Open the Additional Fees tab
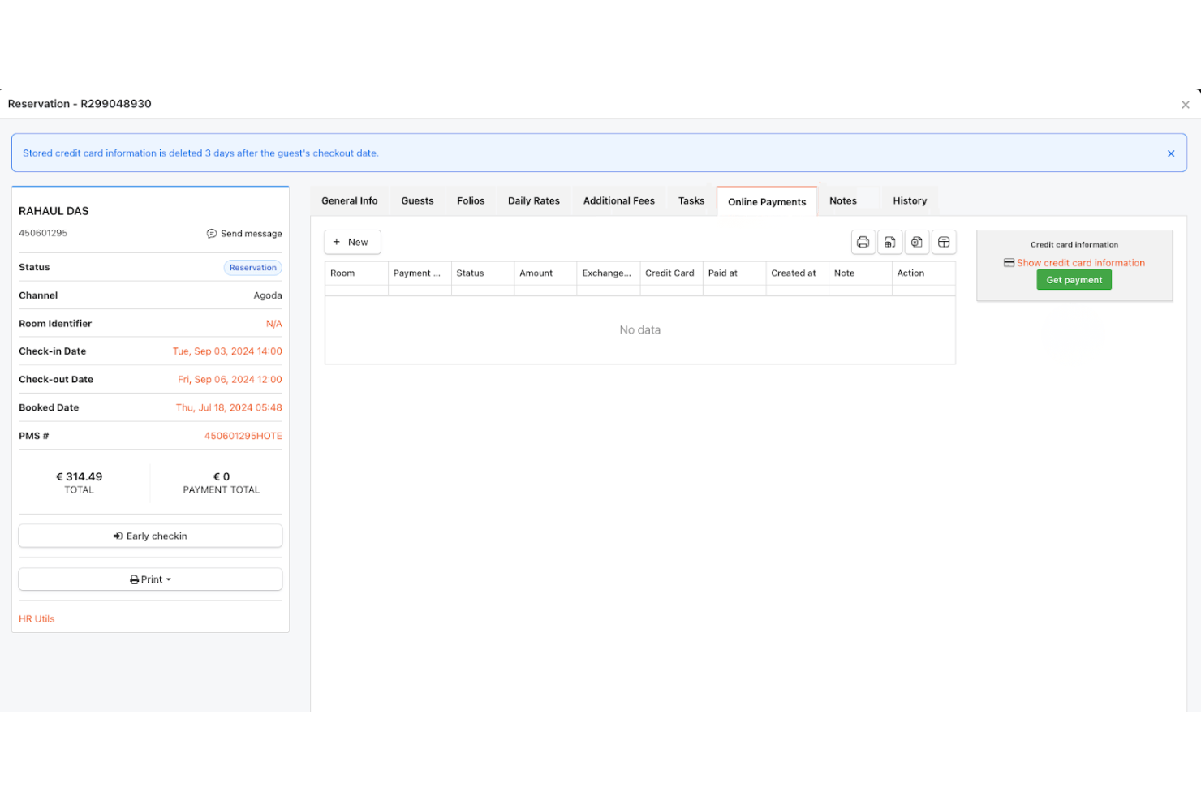This screenshot has width=1201, height=801. pos(619,201)
